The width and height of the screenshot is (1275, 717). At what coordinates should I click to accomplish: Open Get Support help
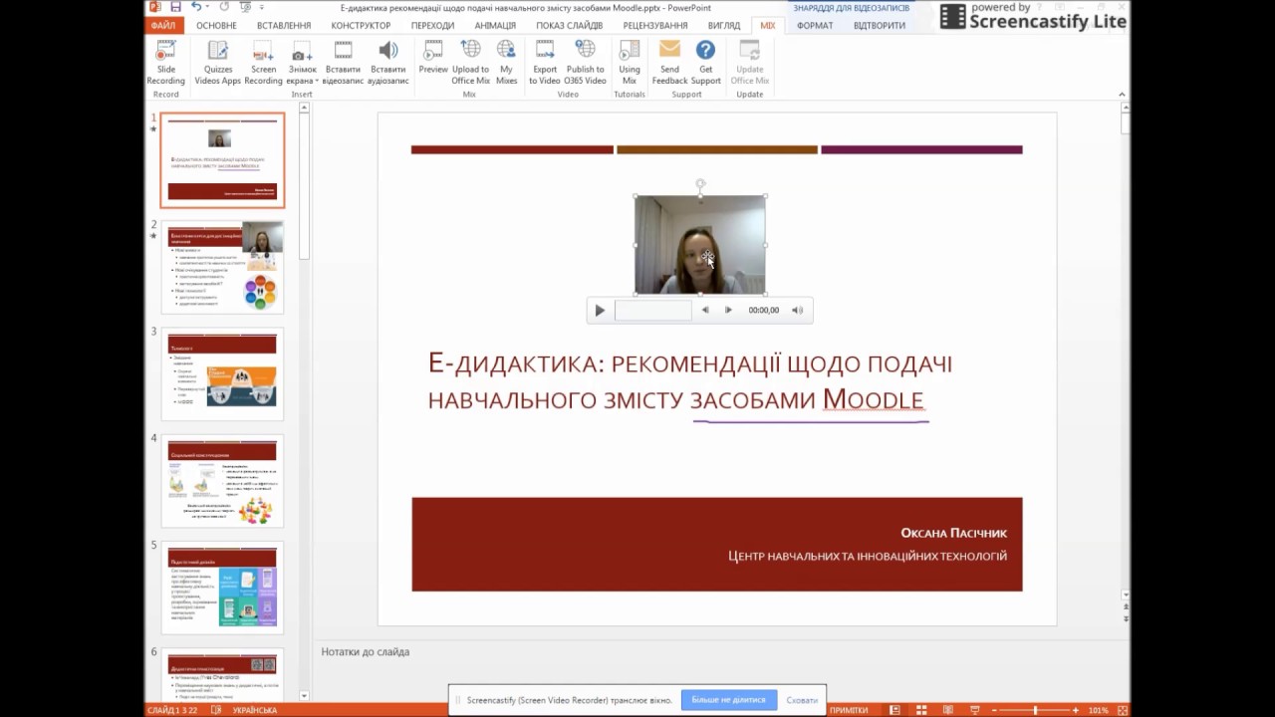705,62
